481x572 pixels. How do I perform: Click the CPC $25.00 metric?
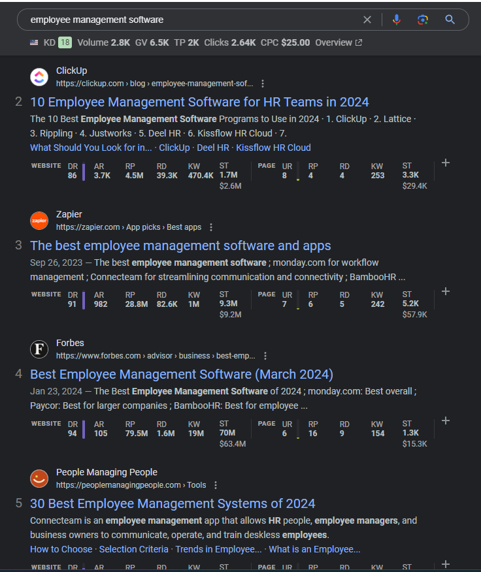click(x=285, y=42)
